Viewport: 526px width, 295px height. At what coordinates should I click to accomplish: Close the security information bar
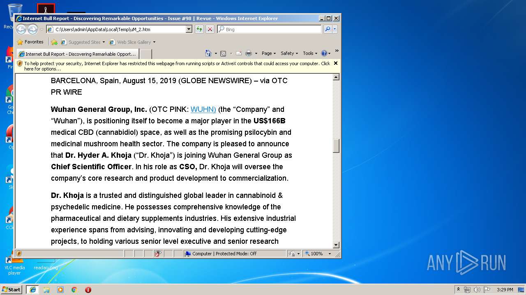[336, 63]
